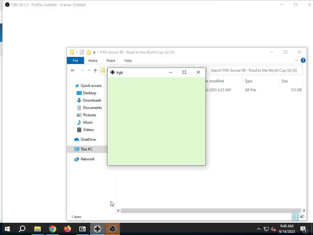This screenshot has height=235, width=313.
Task: Go up one folder level
Action: (95, 70)
